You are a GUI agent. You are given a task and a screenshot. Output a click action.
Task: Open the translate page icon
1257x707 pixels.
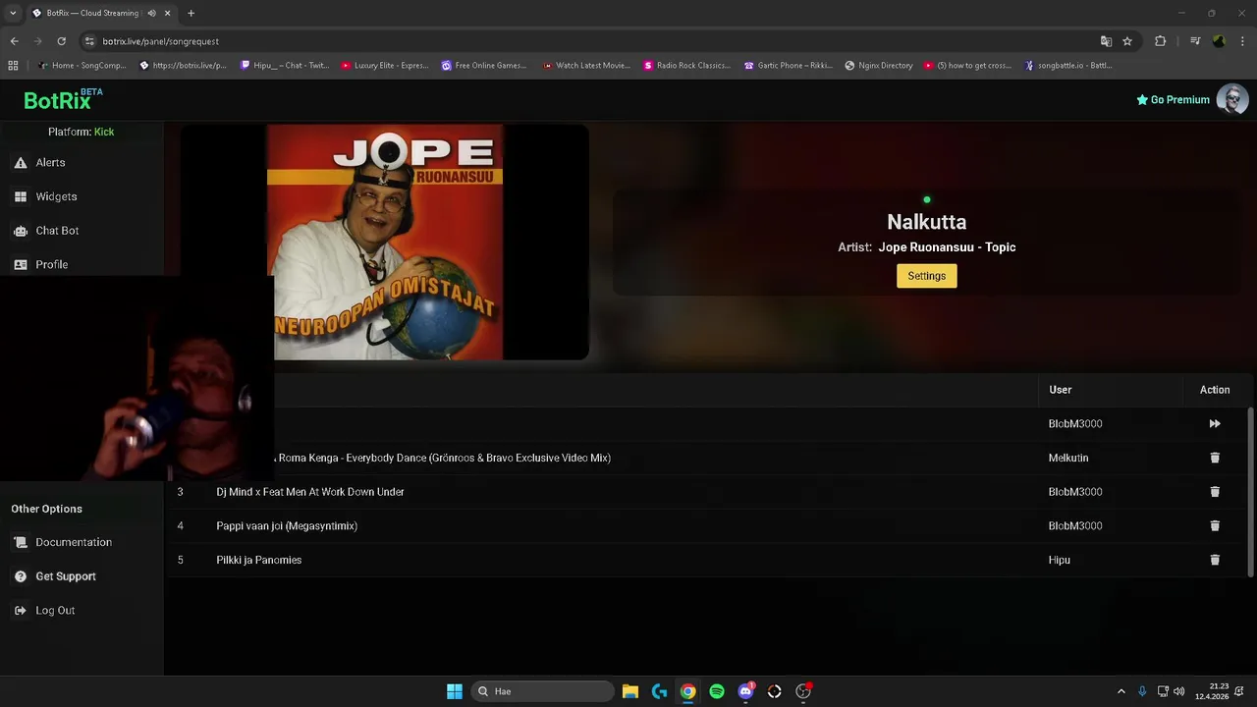[1106, 41]
